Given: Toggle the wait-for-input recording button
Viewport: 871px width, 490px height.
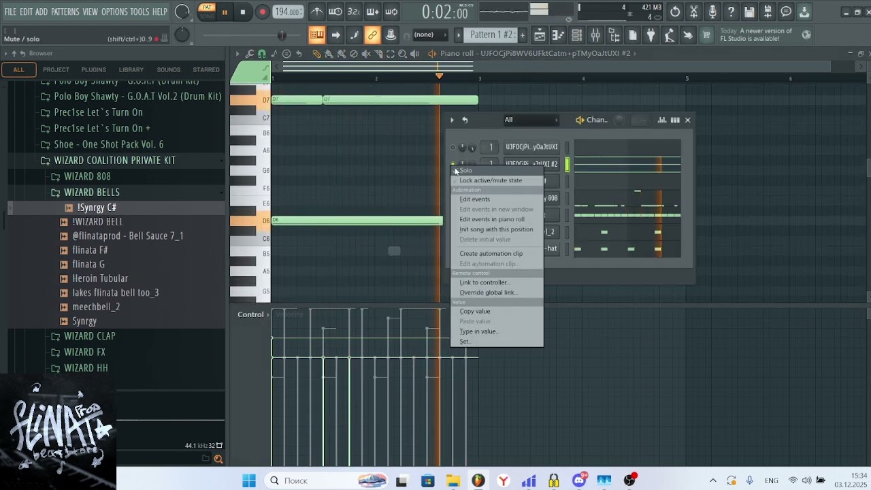Looking at the screenshot, I should (335, 12).
